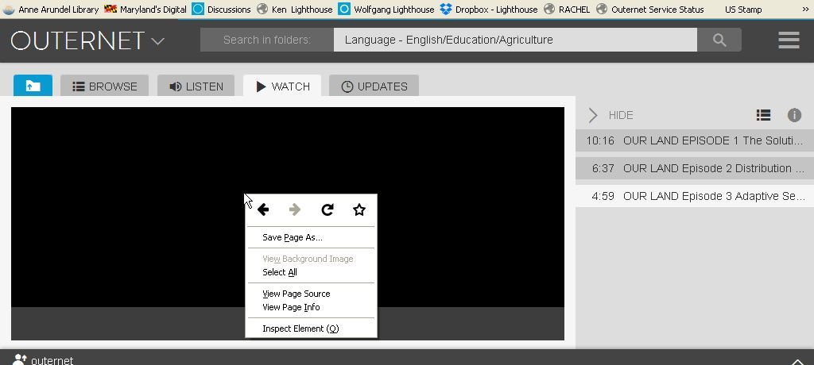Expand the bottom outernet status bar
The image size is (814, 365).
pyautogui.click(x=797, y=360)
